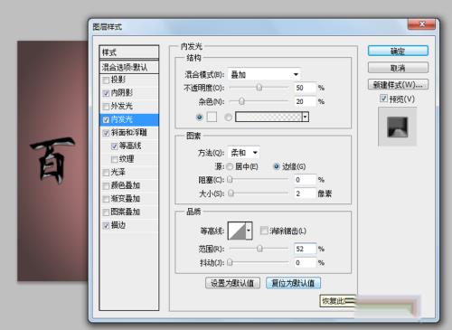Click the 不透明度 slider handle
This screenshot has height=330, width=452.
click(259, 88)
